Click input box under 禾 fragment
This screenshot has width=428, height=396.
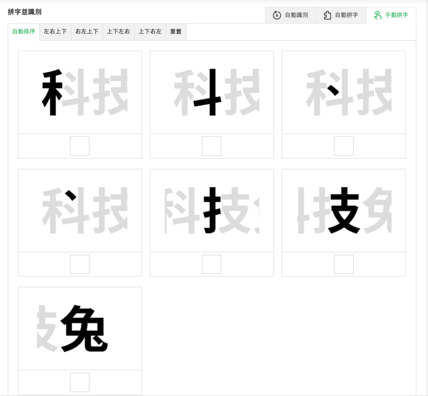pos(80,146)
